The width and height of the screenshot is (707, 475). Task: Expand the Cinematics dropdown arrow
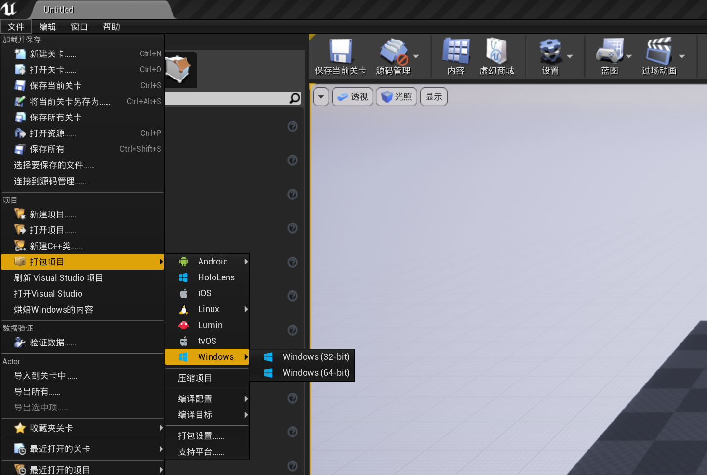(x=682, y=56)
